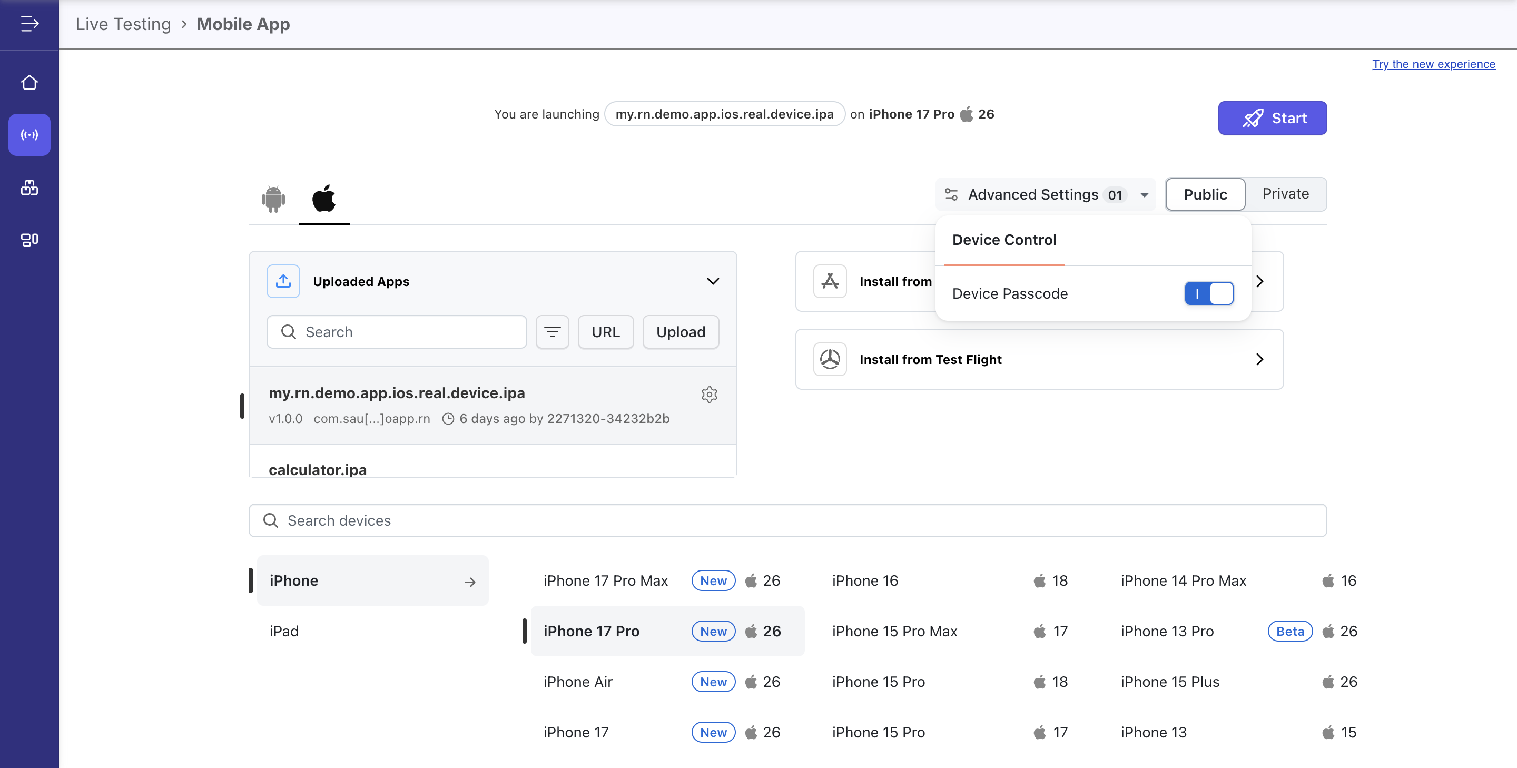Click the filter icon beside app search
1517x768 pixels.
click(552, 332)
